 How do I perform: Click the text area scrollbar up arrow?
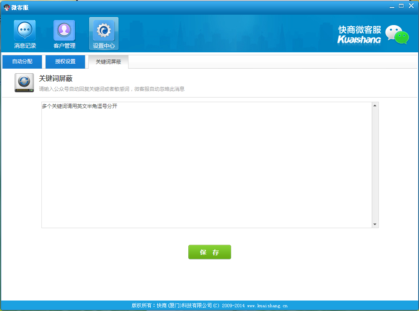pyautogui.click(x=375, y=105)
